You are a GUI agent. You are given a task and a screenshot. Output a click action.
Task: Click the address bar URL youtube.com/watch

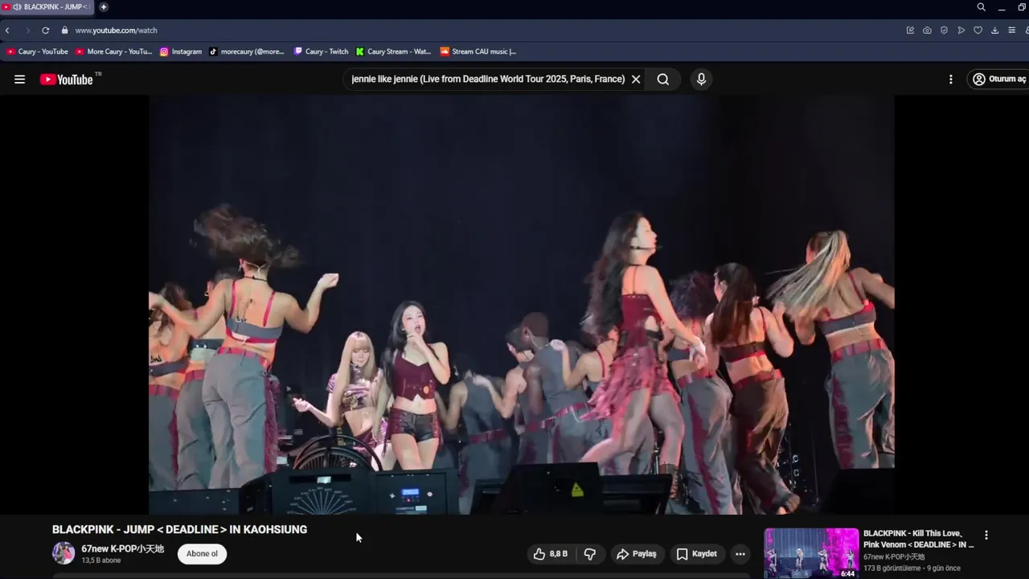point(116,30)
